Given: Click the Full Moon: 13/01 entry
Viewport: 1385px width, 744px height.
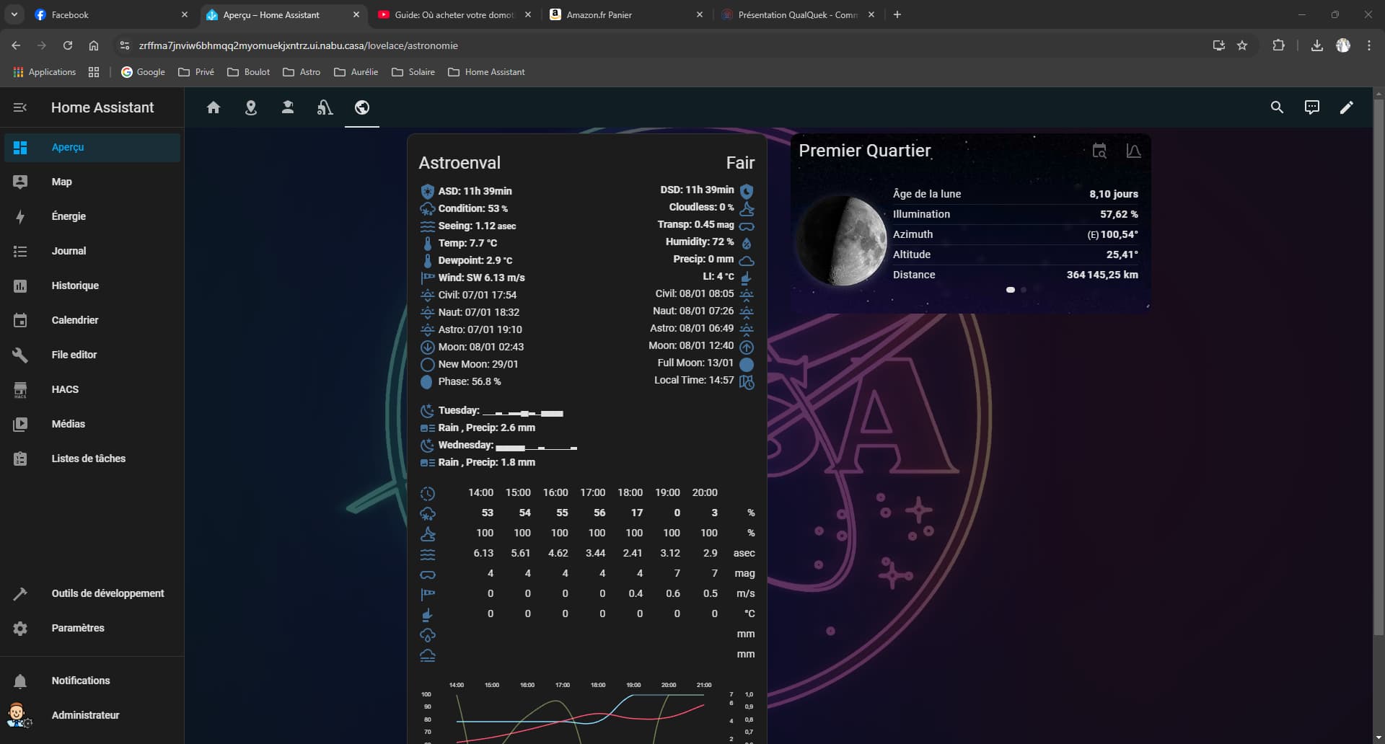Looking at the screenshot, I should click(695, 363).
